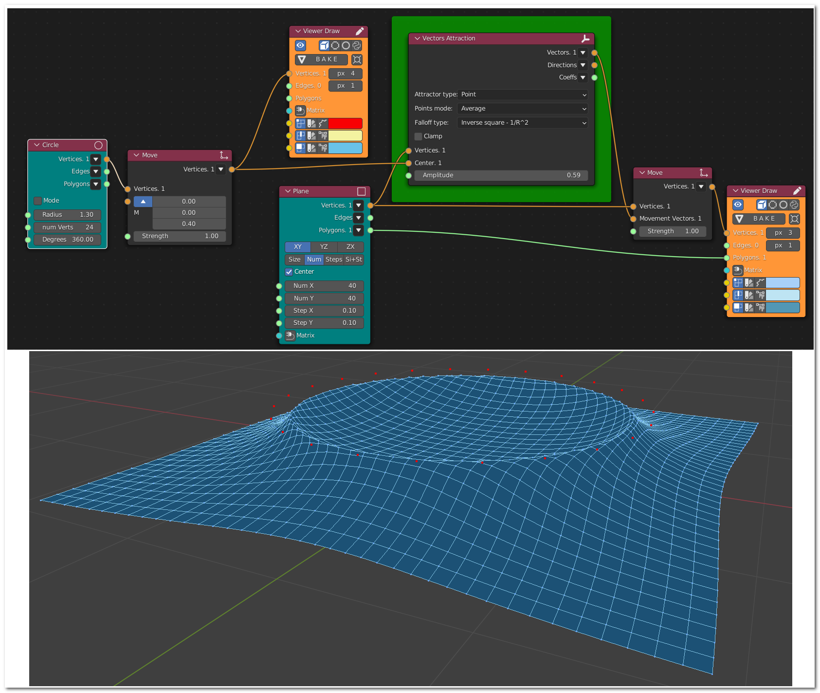
Task: Select Size mode tab in Plane node
Action: [x=294, y=260]
